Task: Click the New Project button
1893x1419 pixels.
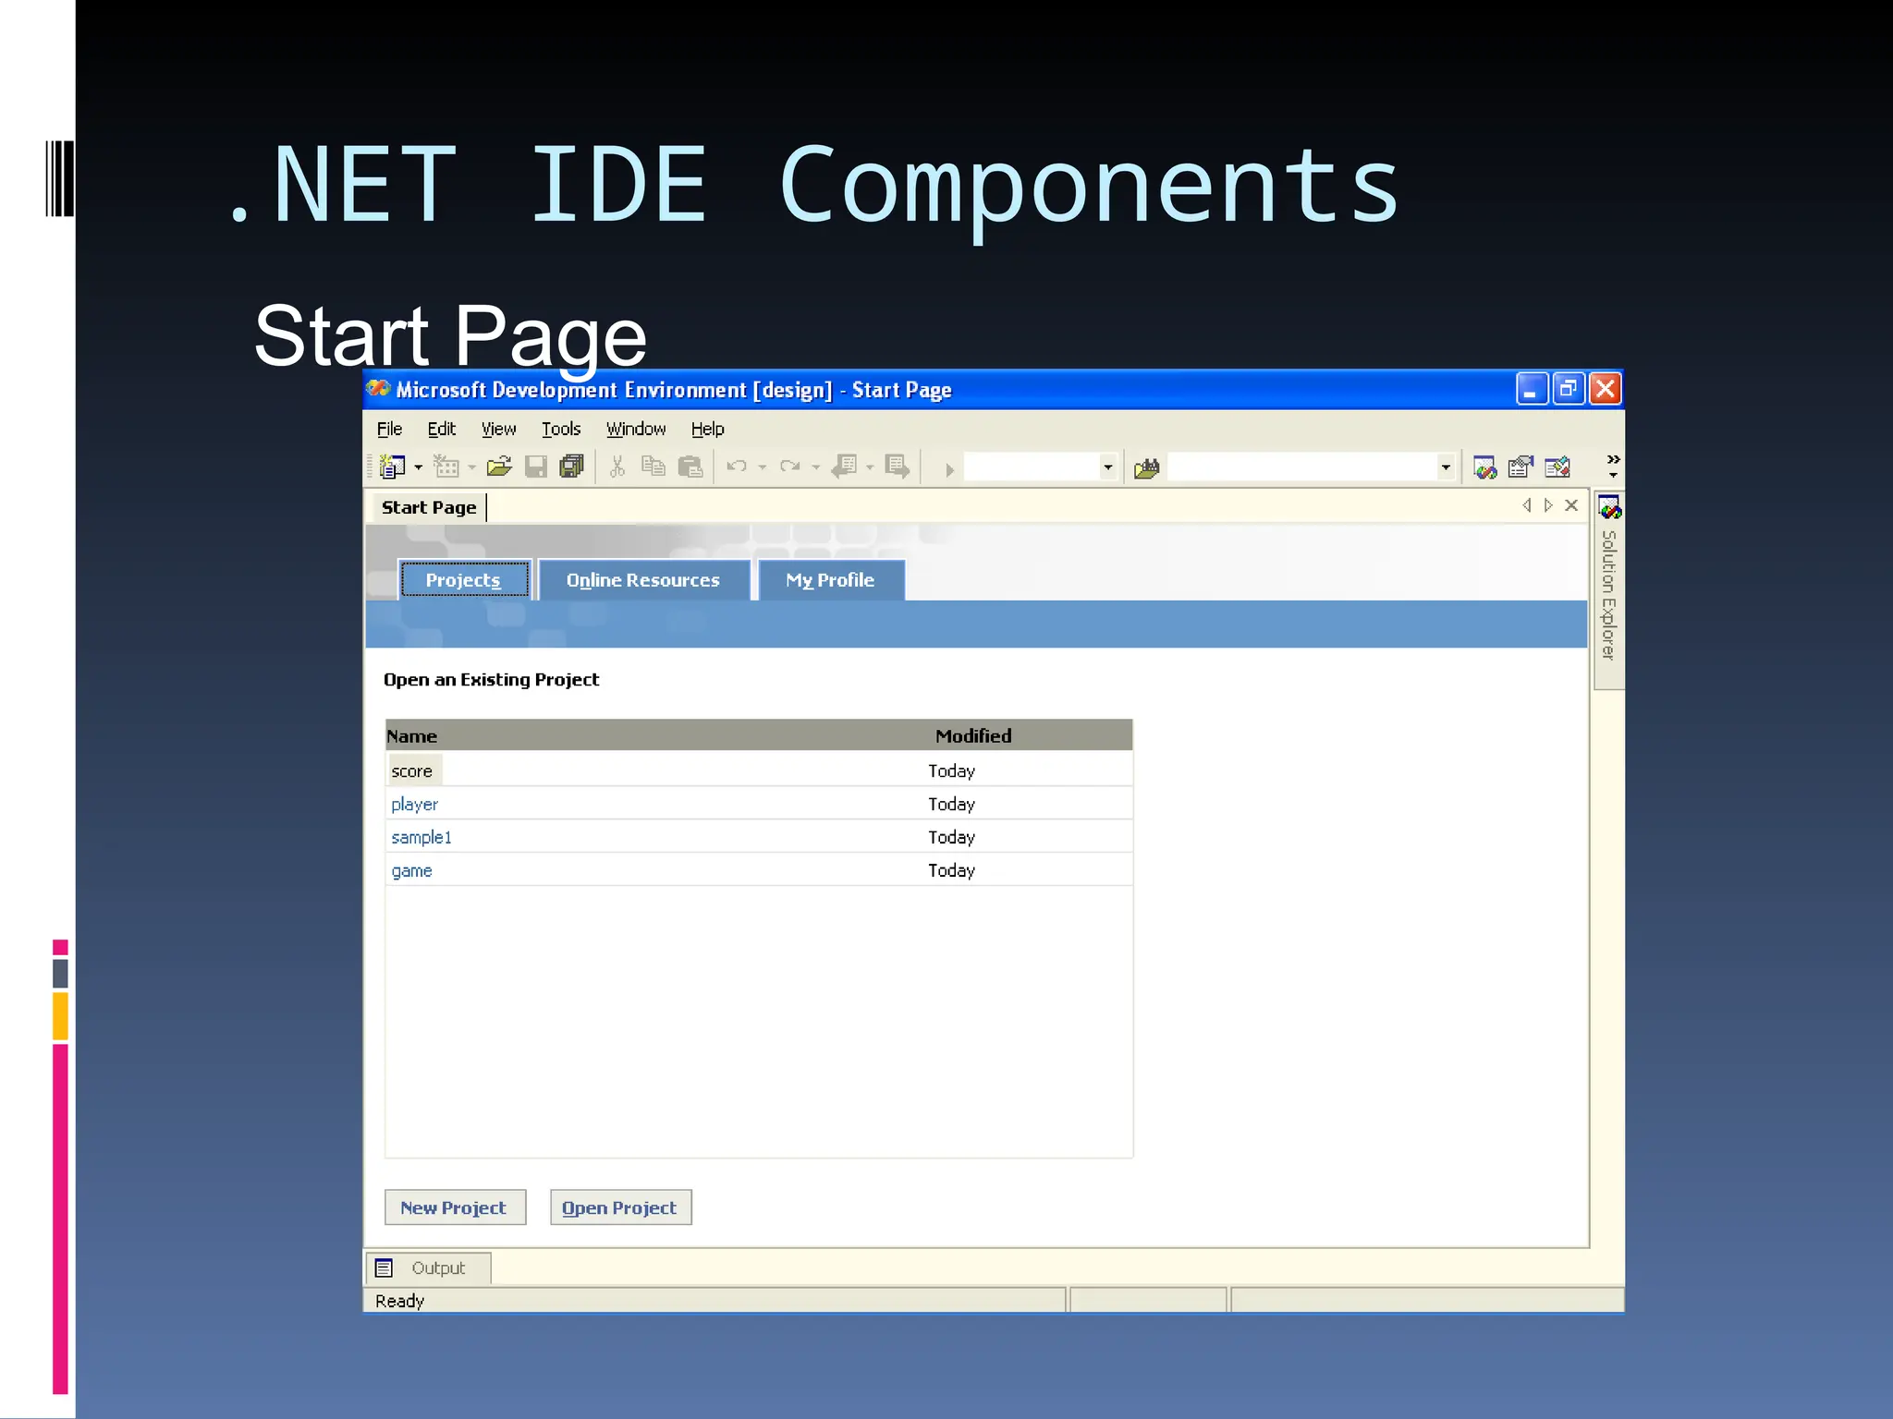Action: [x=455, y=1207]
